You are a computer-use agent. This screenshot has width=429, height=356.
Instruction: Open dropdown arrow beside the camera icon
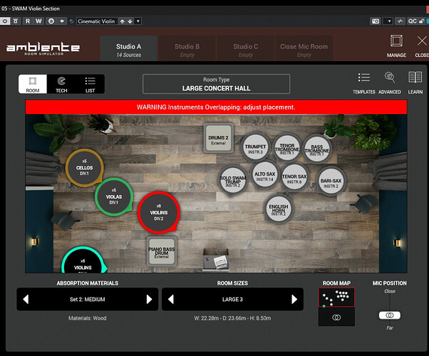coord(389,21)
